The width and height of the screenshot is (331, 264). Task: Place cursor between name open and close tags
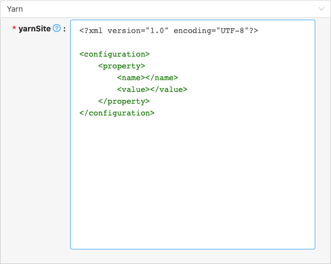[x=145, y=78]
